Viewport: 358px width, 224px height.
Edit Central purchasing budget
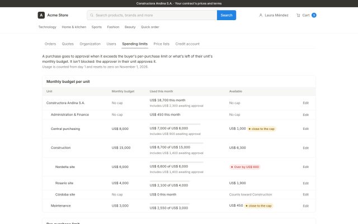(x=306, y=129)
